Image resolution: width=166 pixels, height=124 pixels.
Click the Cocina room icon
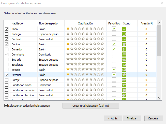point(124,44)
